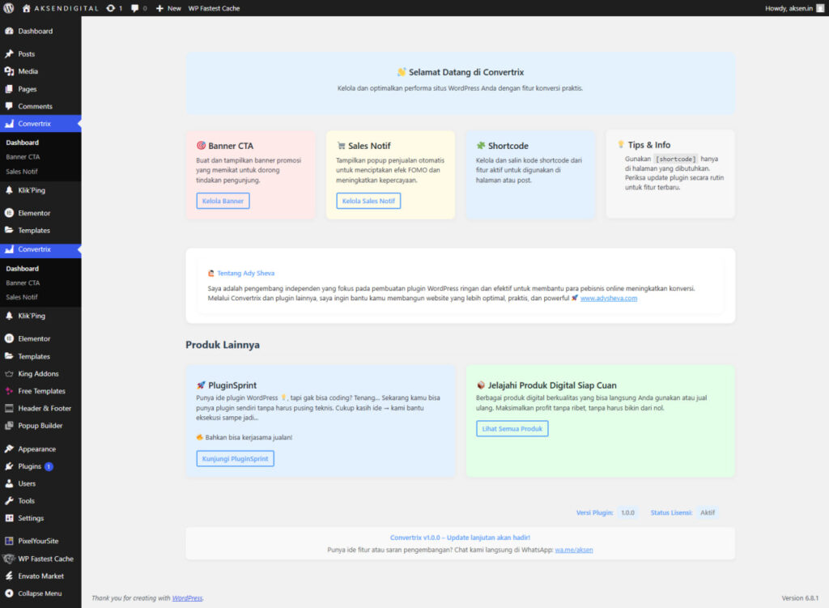
Task: Open the www.adysheva.com link
Action: click(x=609, y=299)
